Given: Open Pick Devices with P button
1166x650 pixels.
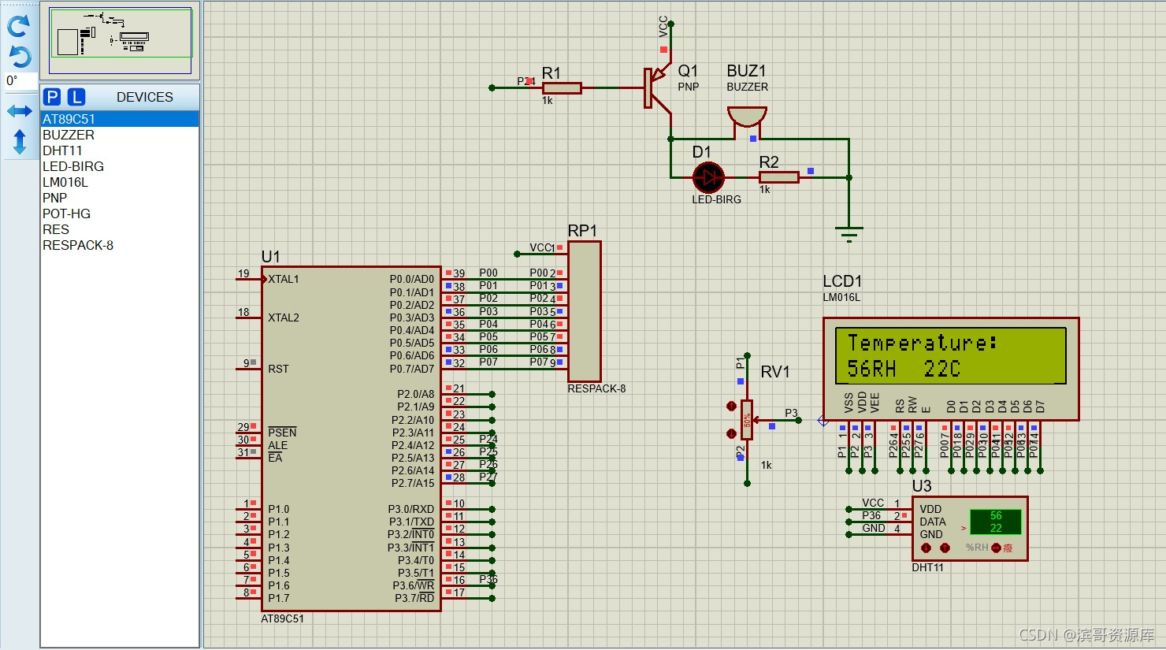Looking at the screenshot, I should pos(52,97).
